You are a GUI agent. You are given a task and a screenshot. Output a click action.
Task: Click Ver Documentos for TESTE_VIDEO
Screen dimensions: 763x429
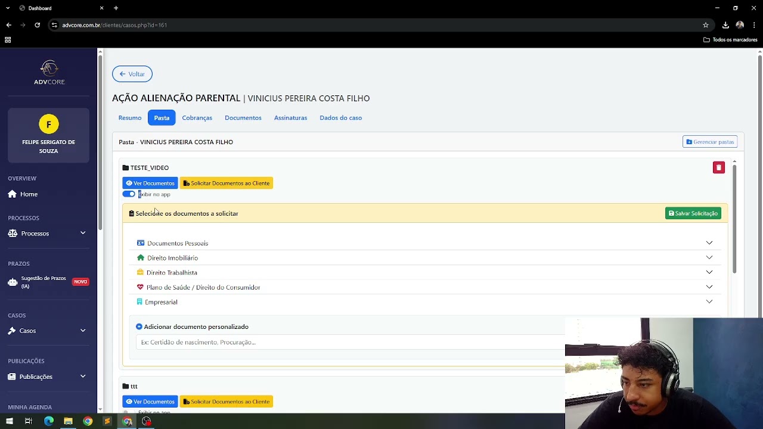click(150, 184)
